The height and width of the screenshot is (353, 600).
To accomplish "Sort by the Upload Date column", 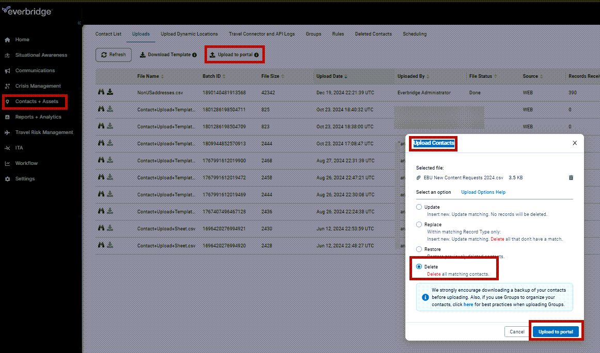I will coord(331,76).
